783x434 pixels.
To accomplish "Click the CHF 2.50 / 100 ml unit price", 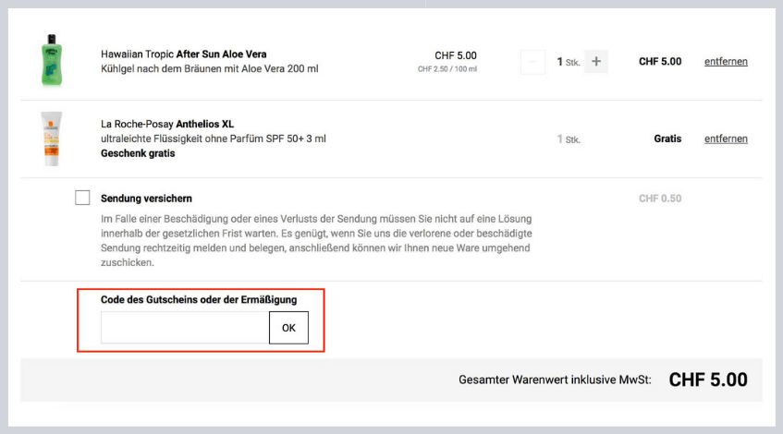I will (447, 69).
